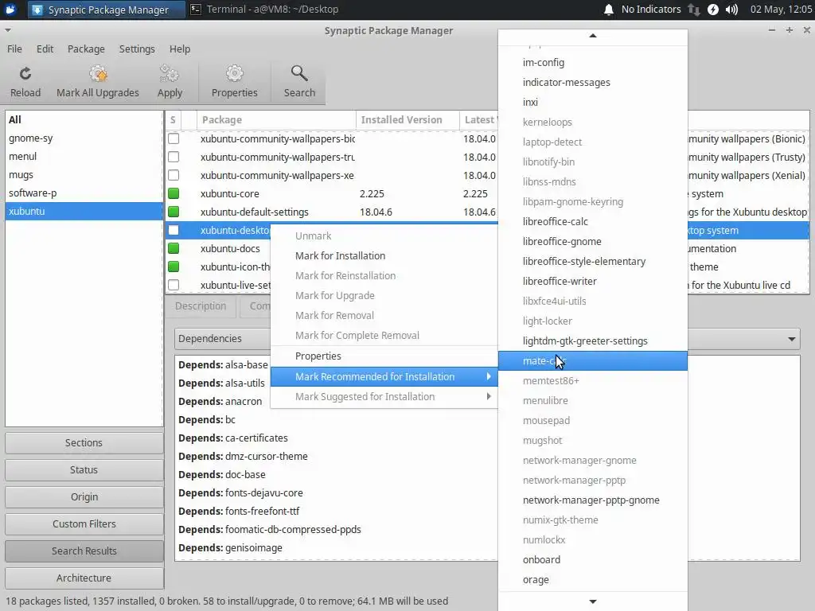Select libreoffice-writer in recommended list
This screenshot has height=611, width=815.
pos(592,282)
